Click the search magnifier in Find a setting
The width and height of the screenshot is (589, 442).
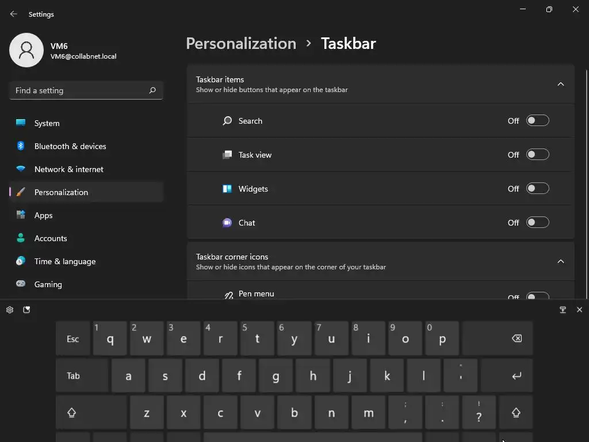pyautogui.click(x=152, y=90)
